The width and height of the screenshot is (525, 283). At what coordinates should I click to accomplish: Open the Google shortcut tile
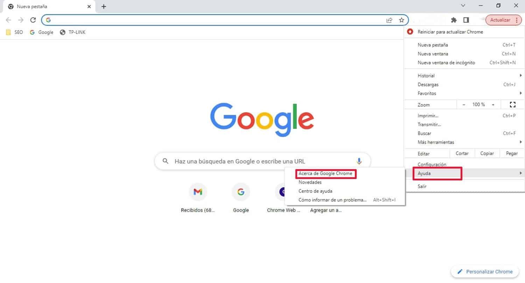tap(241, 198)
